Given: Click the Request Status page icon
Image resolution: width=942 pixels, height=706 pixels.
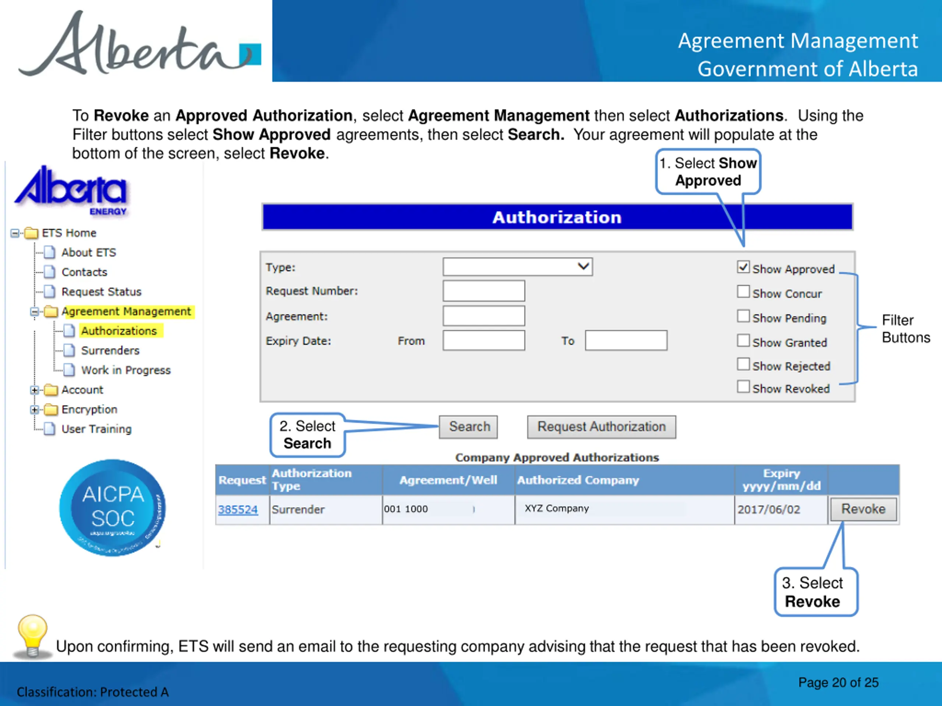Looking at the screenshot, I should tap(50, 292).
